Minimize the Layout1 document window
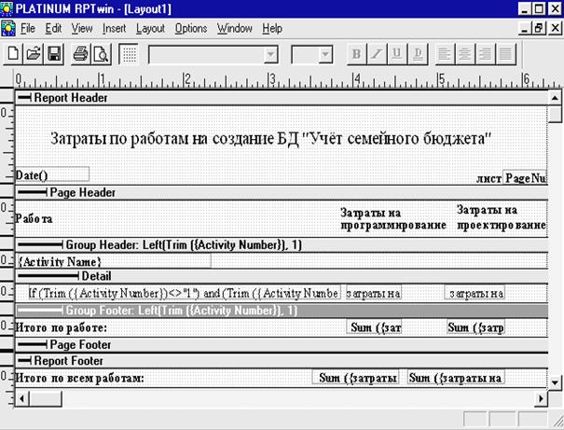Viewport: 564px width, 430px height. pos(525,28)
